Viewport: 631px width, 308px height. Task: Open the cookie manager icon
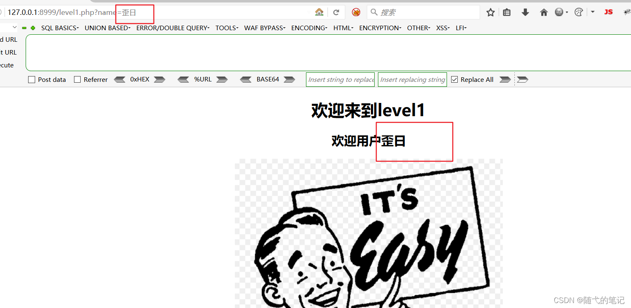[x=578, y=12]
